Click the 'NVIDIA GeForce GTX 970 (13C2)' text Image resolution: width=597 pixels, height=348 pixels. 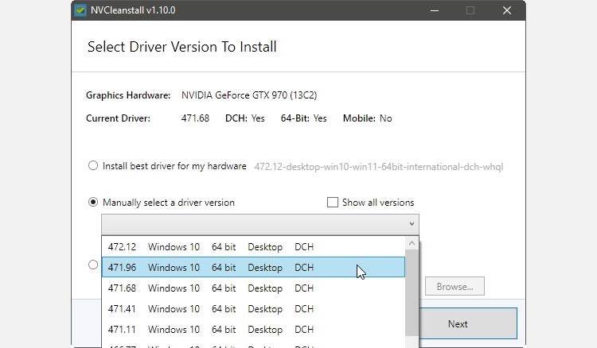pyautogui.click(x=249, y=95)
